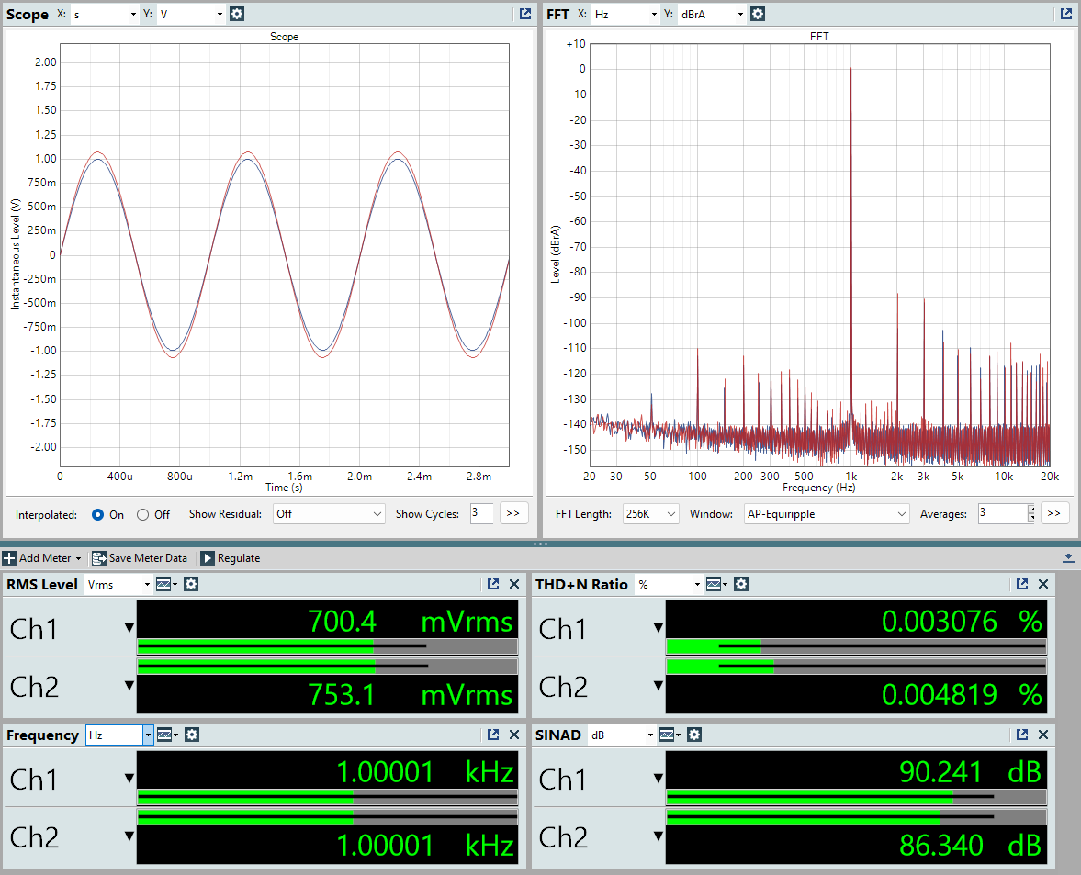
Task: Pop out the RMS Level meter
Action: 493,584
